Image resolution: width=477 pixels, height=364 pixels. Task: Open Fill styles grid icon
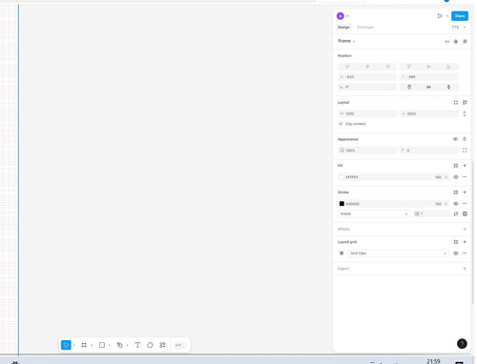(x=456, y=166)
